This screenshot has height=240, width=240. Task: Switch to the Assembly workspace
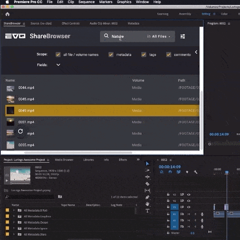coord(185,14)
